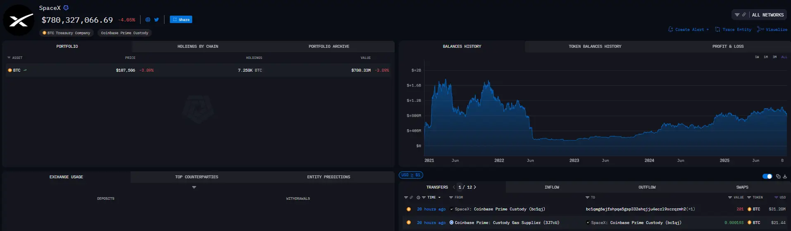Select the Transfers tab
This screenshot has width=791, height=231.
coord(437,187)
